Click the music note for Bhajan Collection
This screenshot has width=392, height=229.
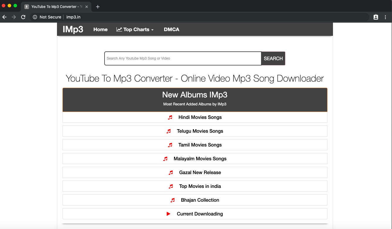click(172, 200)
